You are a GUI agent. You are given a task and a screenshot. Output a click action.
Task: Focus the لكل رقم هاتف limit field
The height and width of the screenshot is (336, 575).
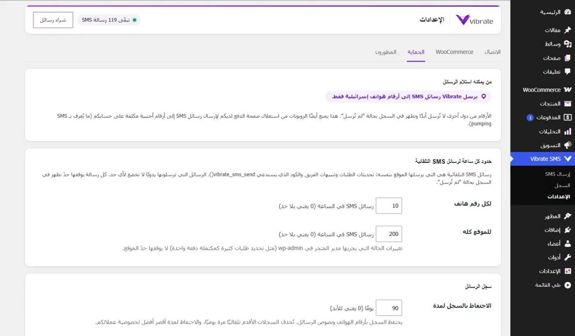(389, 206)
